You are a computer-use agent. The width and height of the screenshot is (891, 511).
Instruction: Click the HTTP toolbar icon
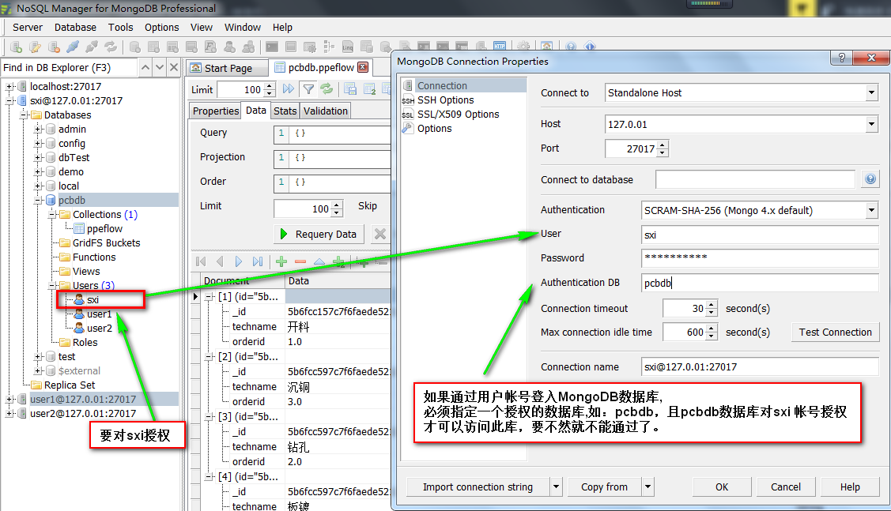500,47
